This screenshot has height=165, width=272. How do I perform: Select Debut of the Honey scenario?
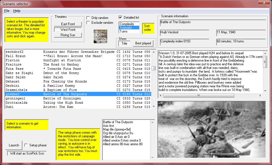coord(78,73)
